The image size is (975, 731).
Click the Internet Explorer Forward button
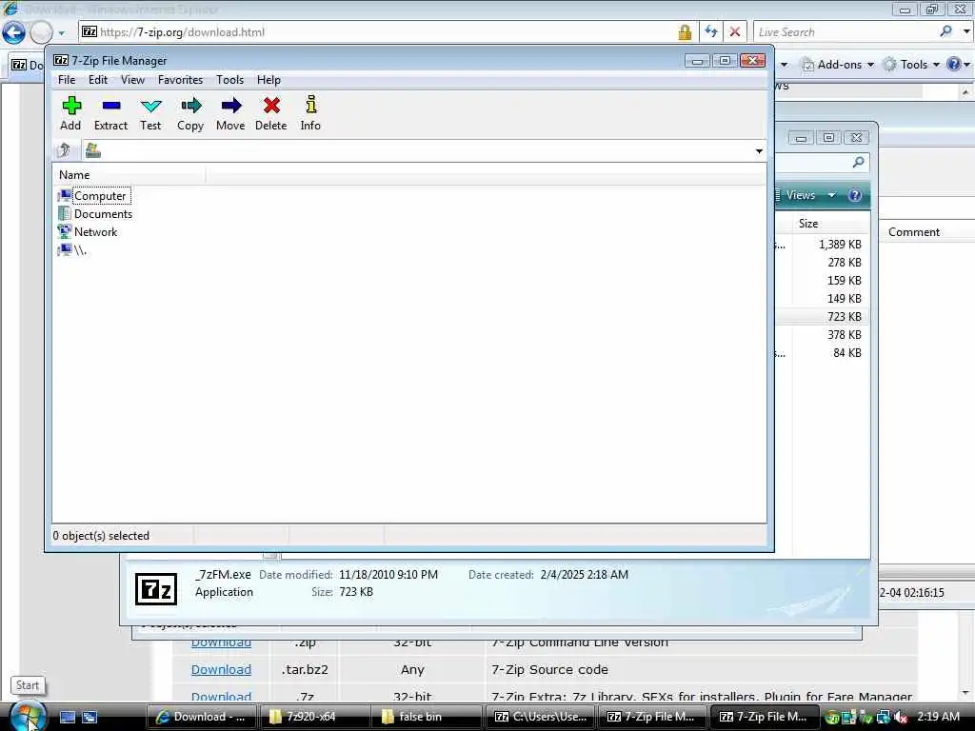[x=41, y=31]
